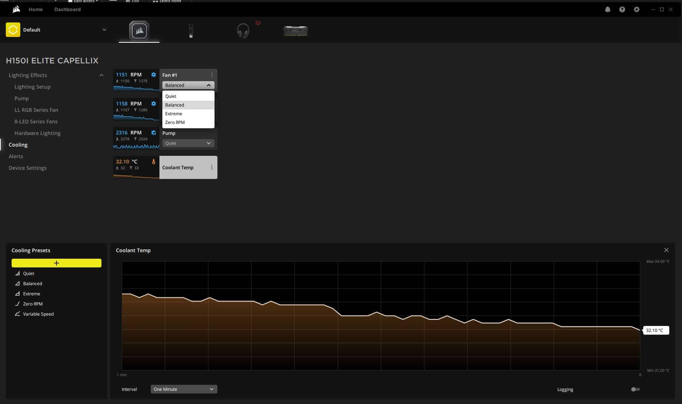The height and width of the screenshot is (404, 682).
Task: Select the Extreme cooling preset
Action: coord(32,293)
